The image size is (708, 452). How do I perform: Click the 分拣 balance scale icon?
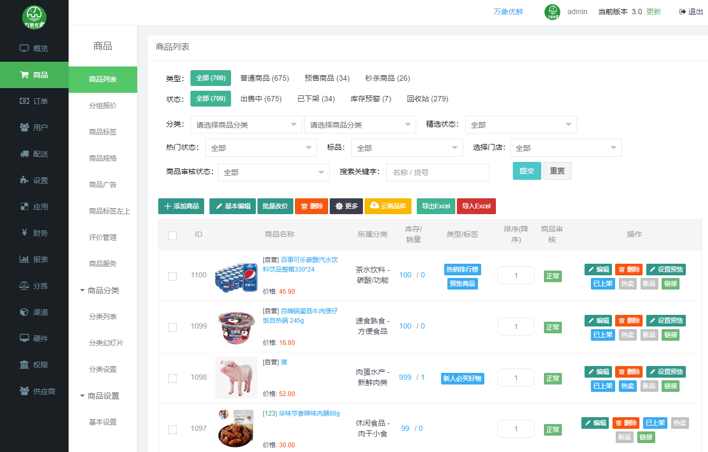24,286
